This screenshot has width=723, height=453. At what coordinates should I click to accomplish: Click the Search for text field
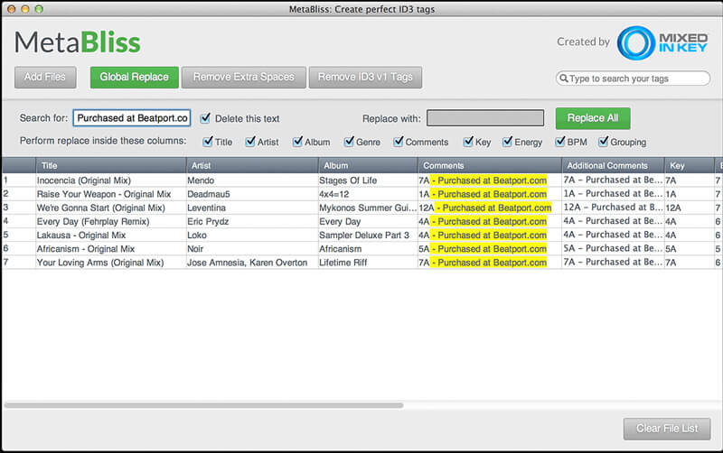pyautogui.click(x=132, y=118)
